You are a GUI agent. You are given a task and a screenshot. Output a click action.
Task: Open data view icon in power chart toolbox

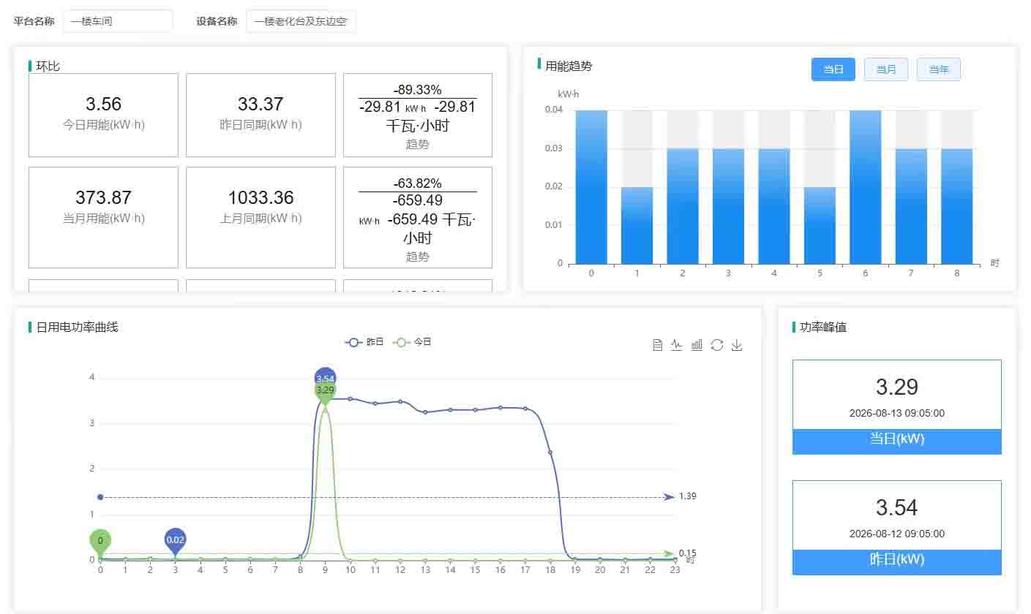click(x=658, y=345)
